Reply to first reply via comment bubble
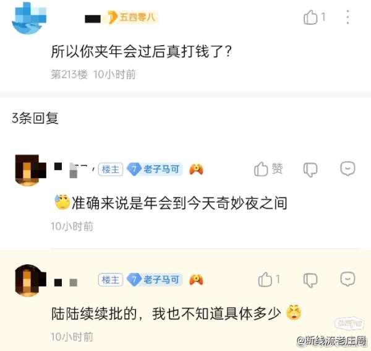This screenshot has height=351, width=371. click(x=348, y=168)
